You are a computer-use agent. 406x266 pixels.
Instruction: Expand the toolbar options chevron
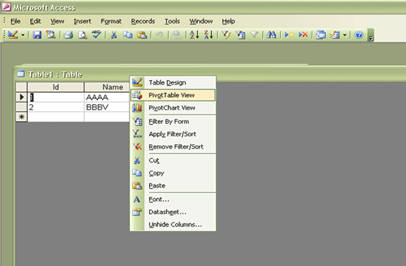[x=371, y=35]
